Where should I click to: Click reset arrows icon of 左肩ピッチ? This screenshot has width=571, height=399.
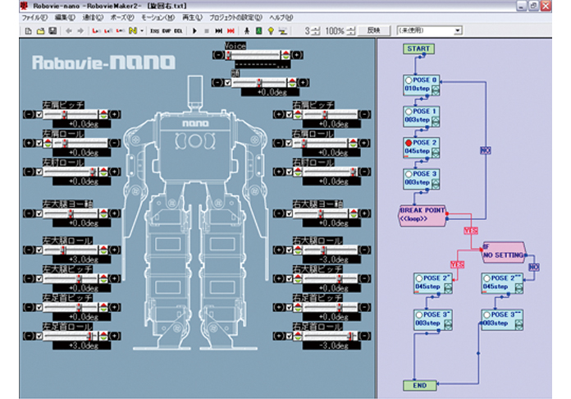click(104, 114)
